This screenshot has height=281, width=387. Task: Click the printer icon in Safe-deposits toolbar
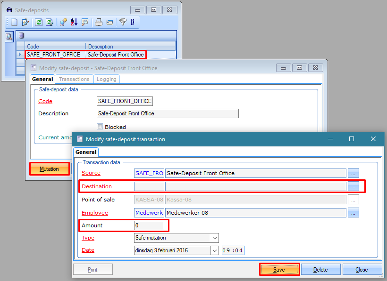tap(98, 22)
